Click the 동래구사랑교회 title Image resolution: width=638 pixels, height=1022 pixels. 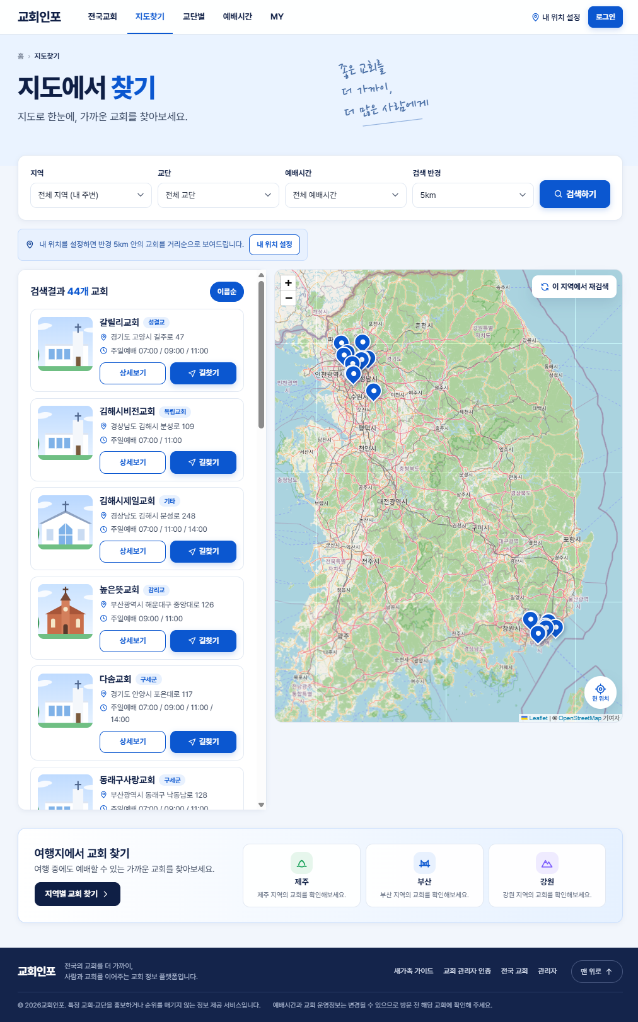coord(127,779)
